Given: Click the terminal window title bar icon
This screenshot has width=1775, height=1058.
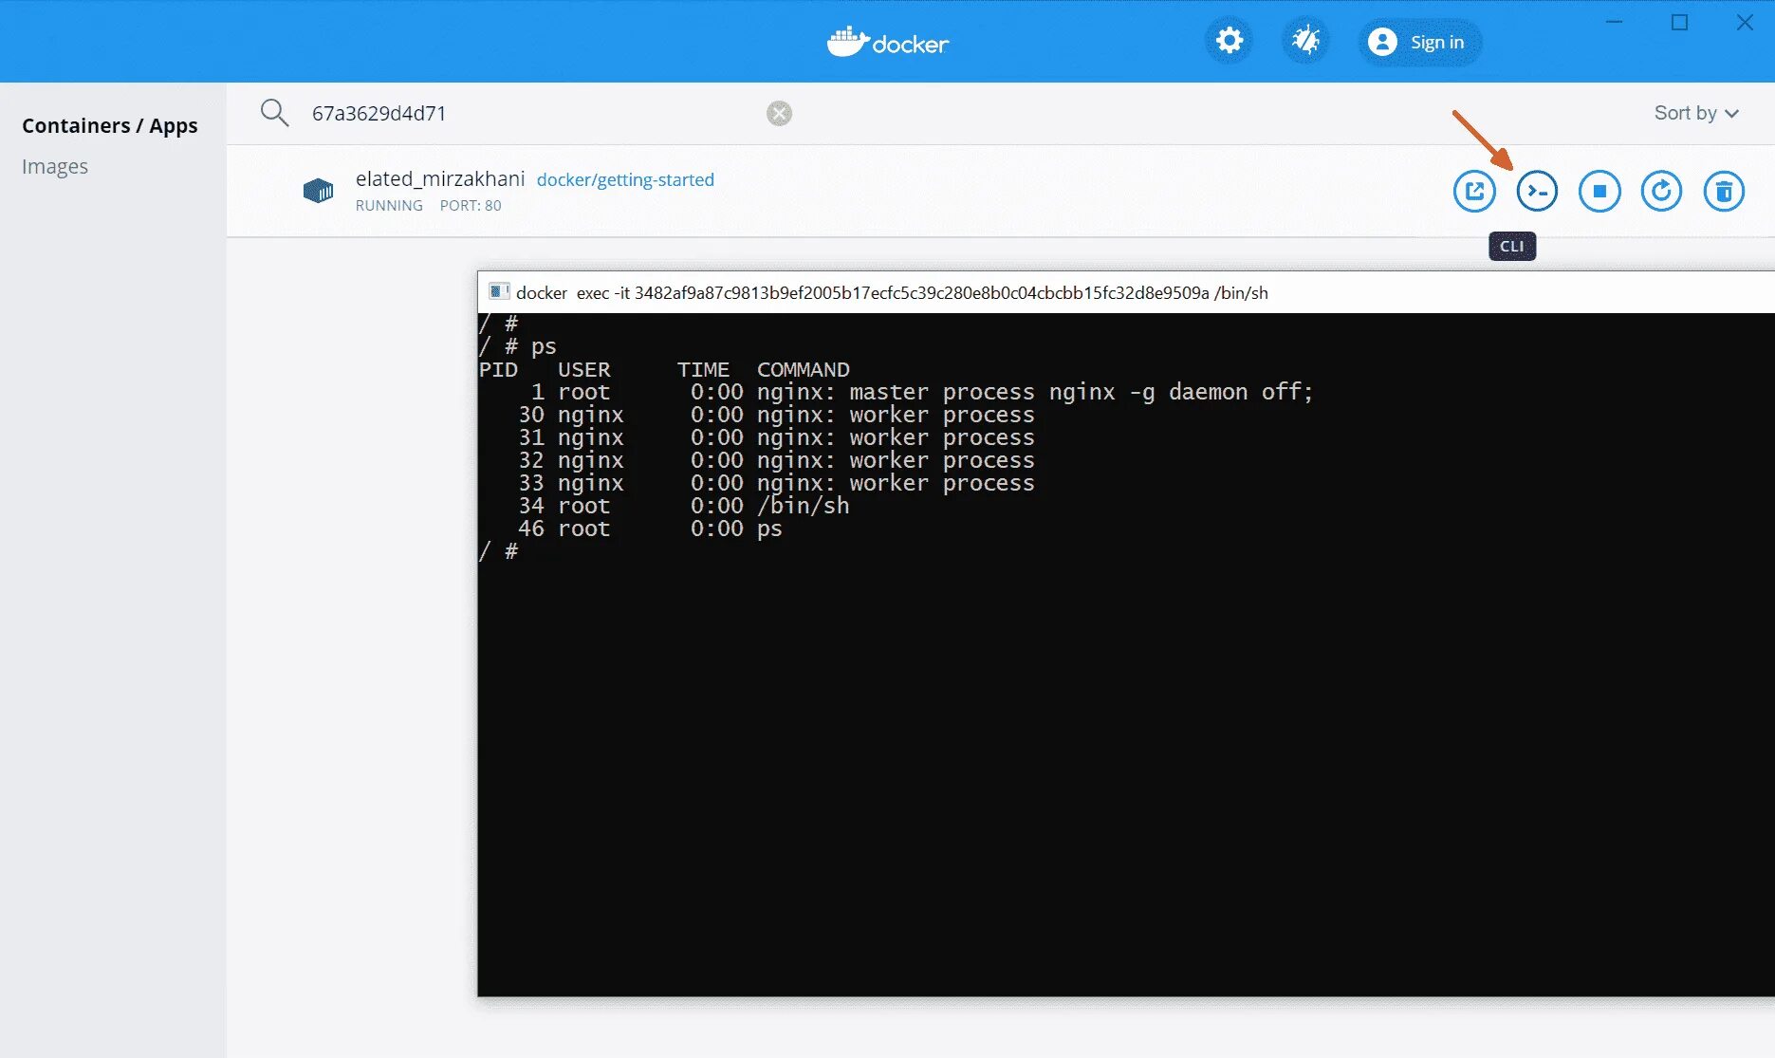Looking at the screenshot, I should coord(499,291).
